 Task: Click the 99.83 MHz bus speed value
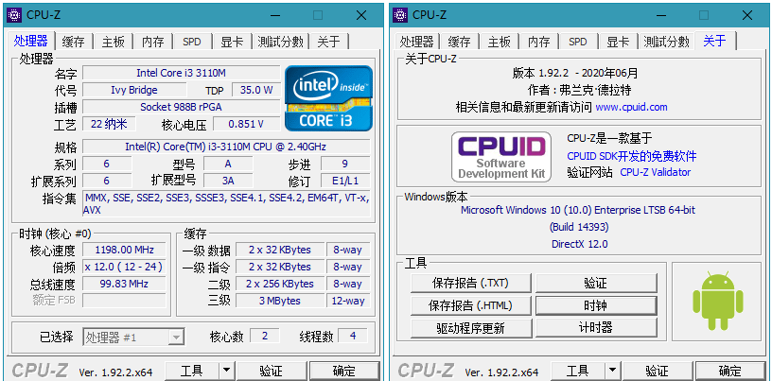[124, 284]
